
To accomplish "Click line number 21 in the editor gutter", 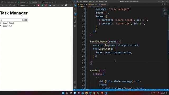I will coord(83,60).
